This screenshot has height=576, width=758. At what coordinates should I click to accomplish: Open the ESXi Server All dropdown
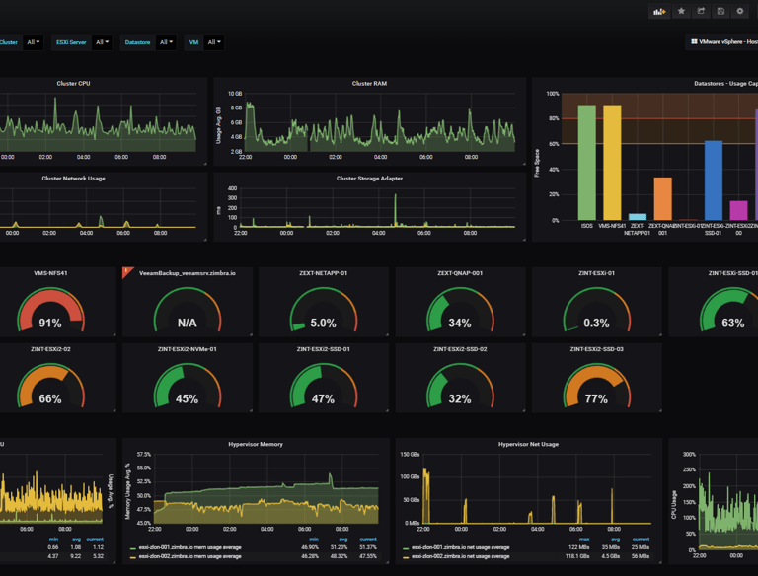[102, 42]
